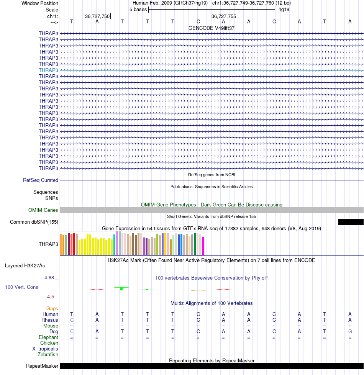This screenshot has height=375, width=364.
Task: Click the 4.88 upper conservation scale value
Action: [49, 278]
